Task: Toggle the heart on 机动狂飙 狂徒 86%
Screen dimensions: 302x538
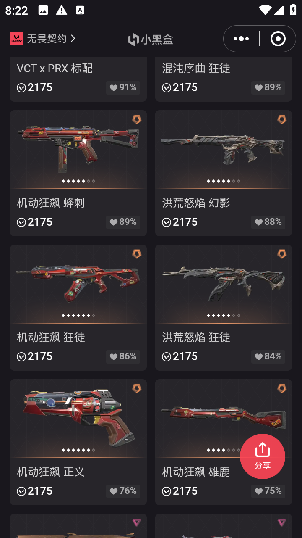Action: pos(123,356)
